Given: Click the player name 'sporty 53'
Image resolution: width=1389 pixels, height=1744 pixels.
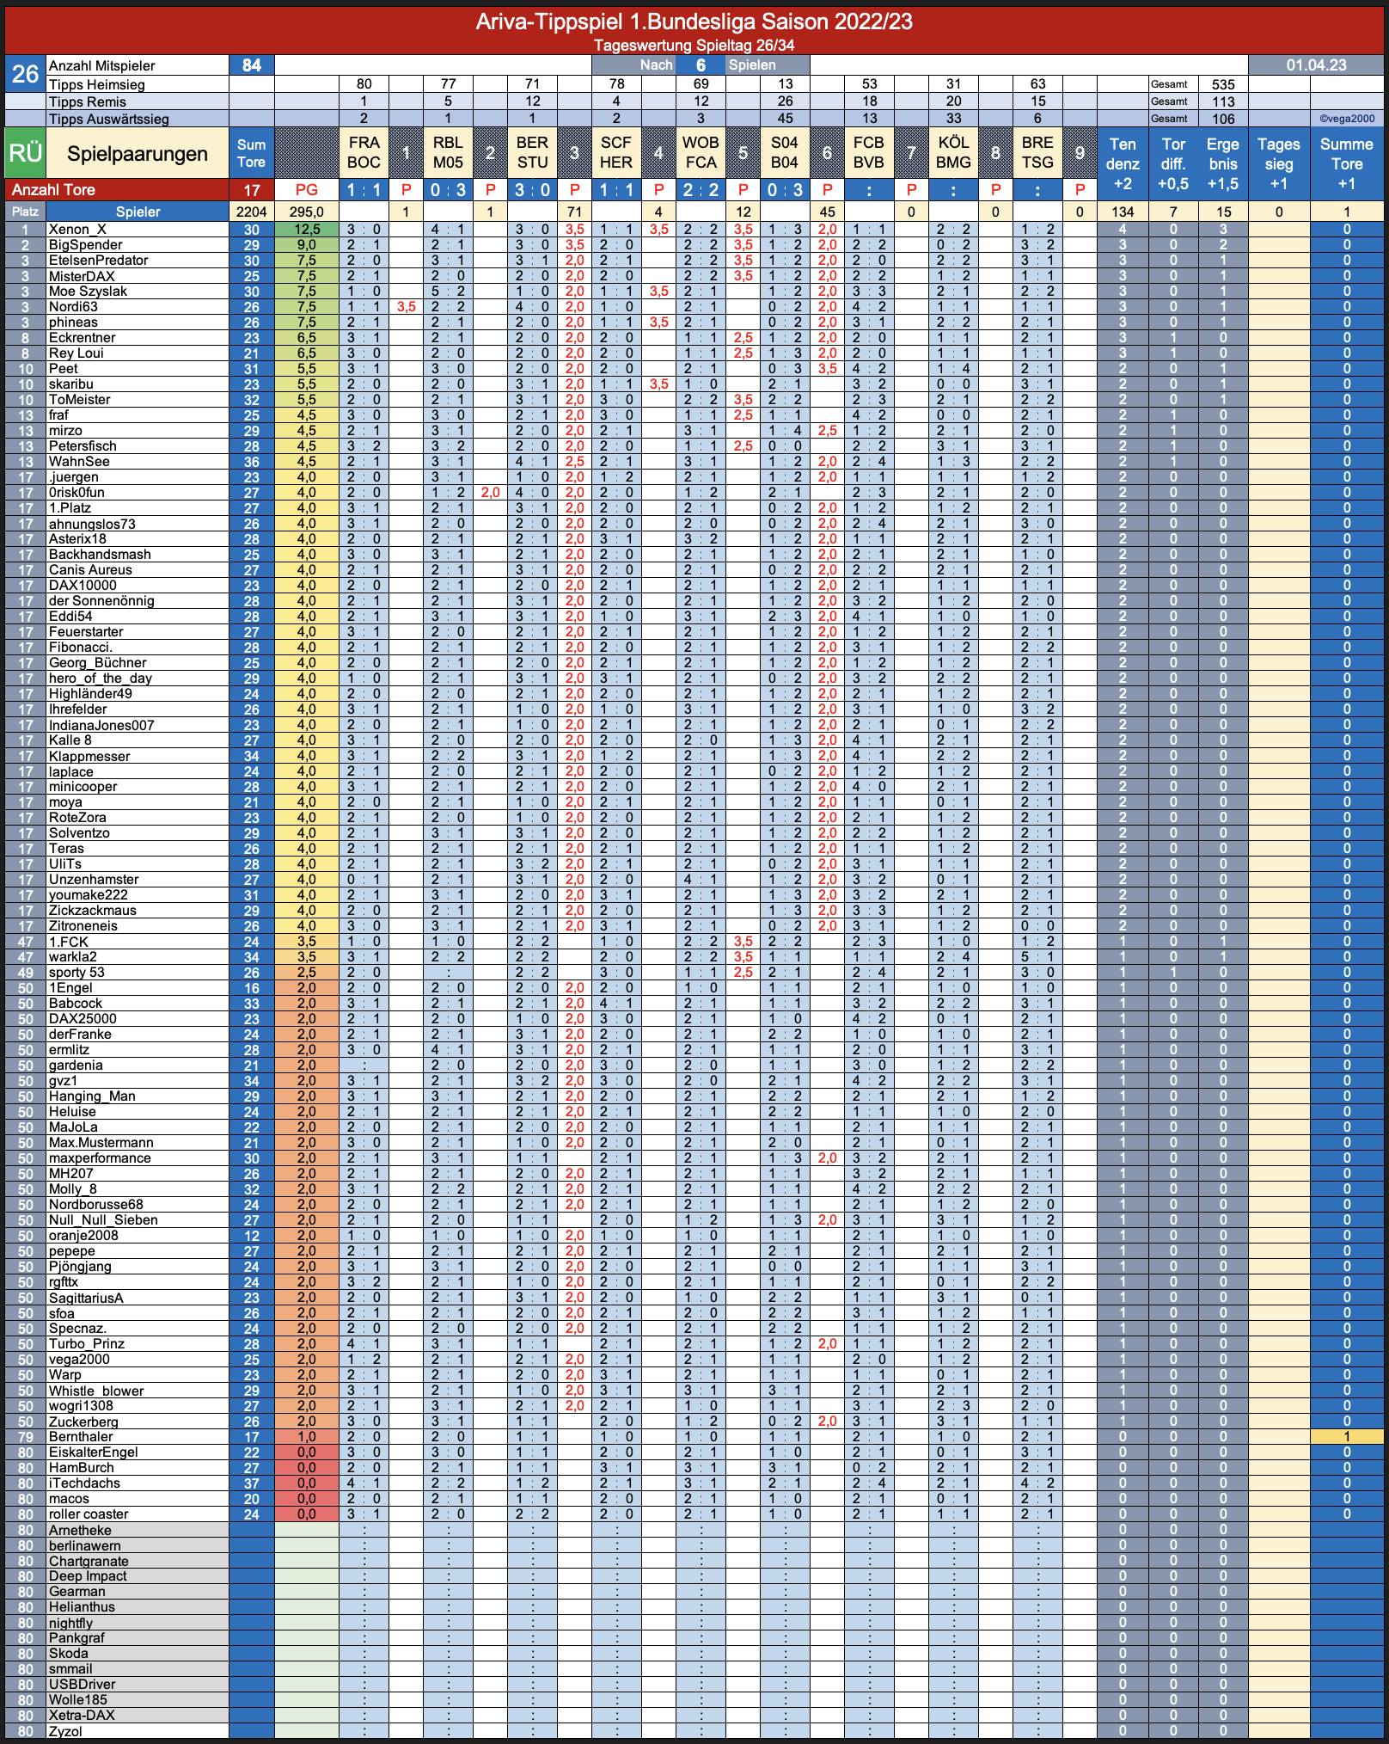Looking at the screenshot, I should pos(76,973).
